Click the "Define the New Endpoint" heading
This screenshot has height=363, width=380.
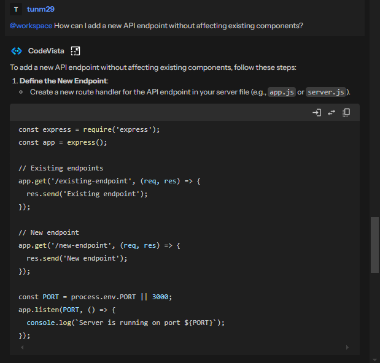click(63, 81)
